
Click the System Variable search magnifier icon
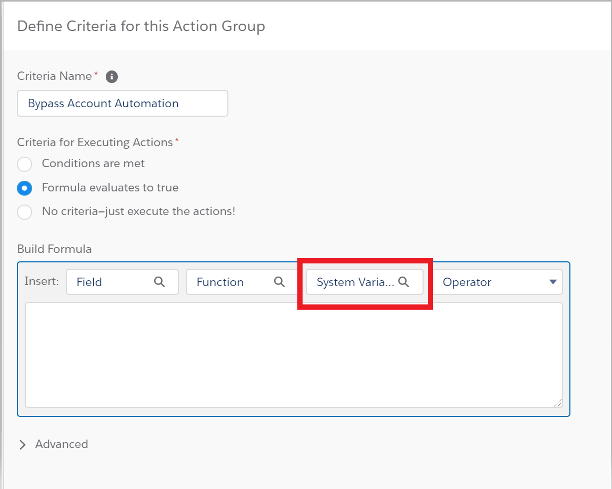click(404, 281)
